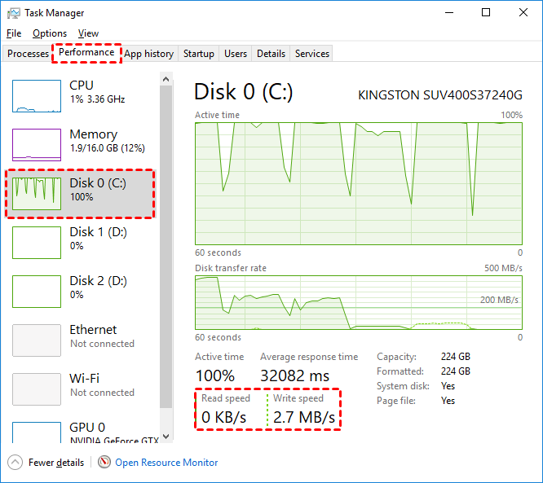Select GPU 0 in the performance list

click(x=81, y=432)
